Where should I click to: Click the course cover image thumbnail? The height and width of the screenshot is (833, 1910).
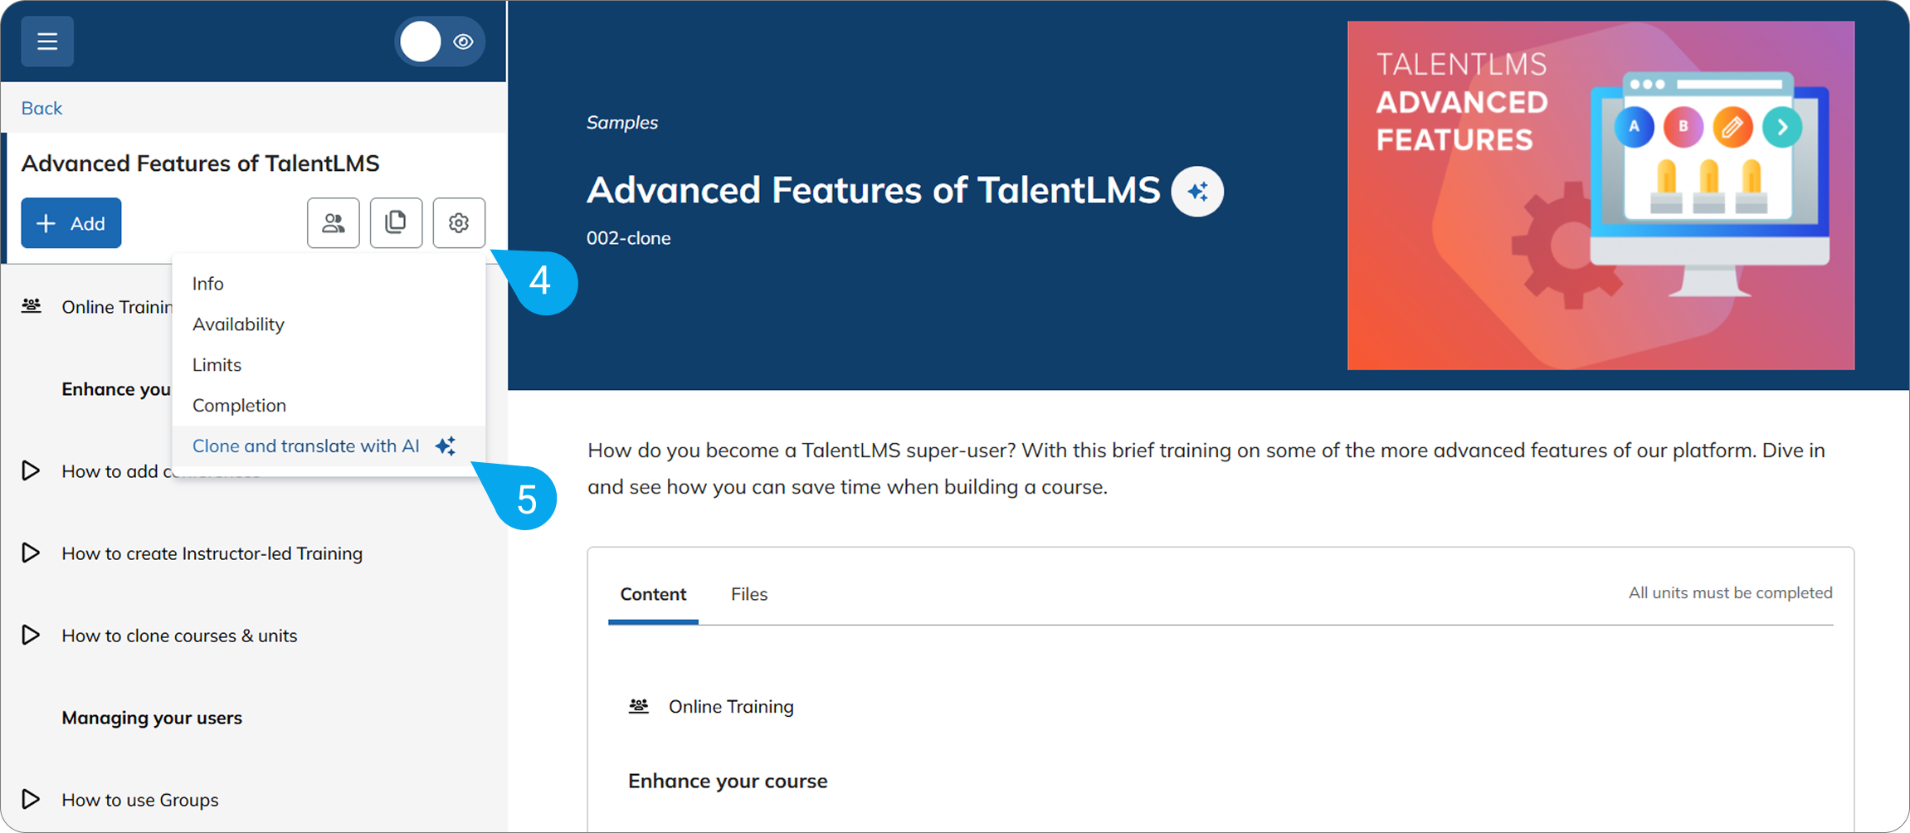(1601, 196)
